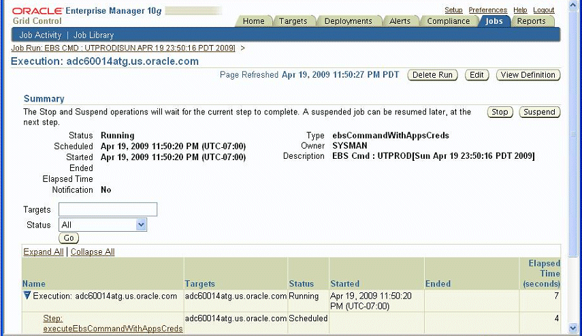
Task: Select the Execution: adc60014atg.us.oracle.com row name
Action: (x=105, y=296)
